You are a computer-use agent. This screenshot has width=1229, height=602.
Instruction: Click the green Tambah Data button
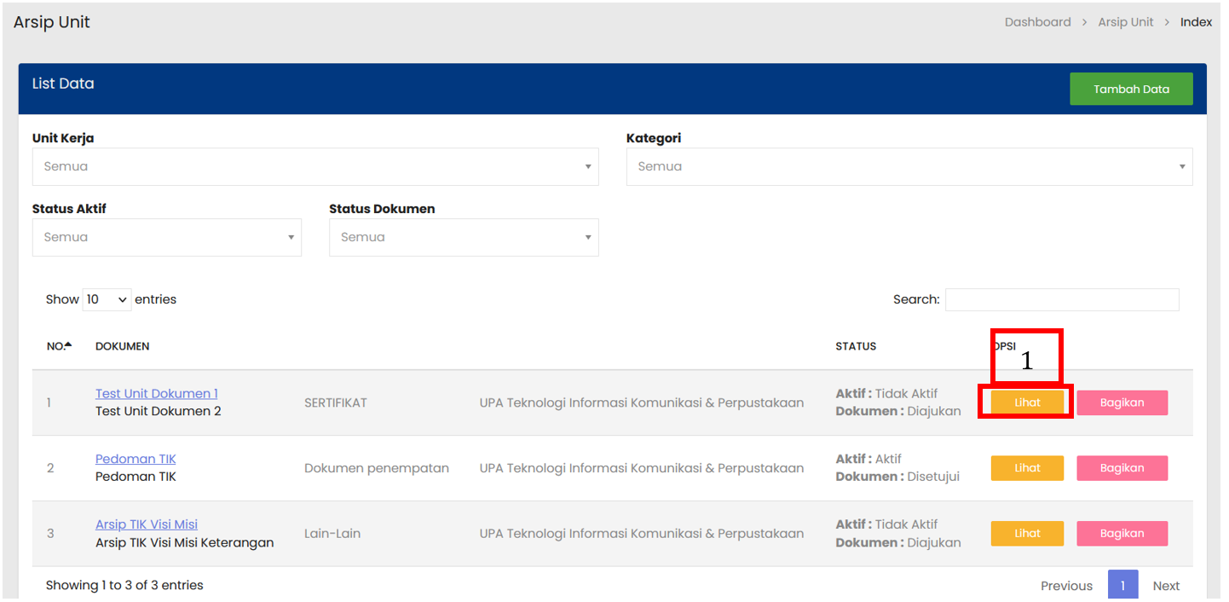click(1131, 89)
